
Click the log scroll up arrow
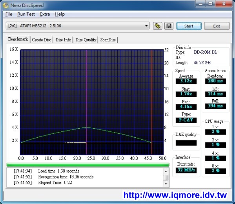pyautogui.click(x=166, y=171)
